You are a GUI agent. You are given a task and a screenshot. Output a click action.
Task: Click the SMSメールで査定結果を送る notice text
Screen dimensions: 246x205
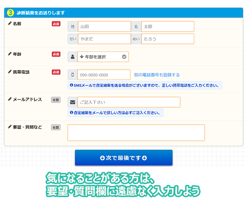pos(146,85)
